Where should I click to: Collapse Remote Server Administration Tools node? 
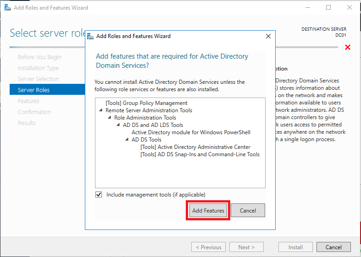pos(101,110)
